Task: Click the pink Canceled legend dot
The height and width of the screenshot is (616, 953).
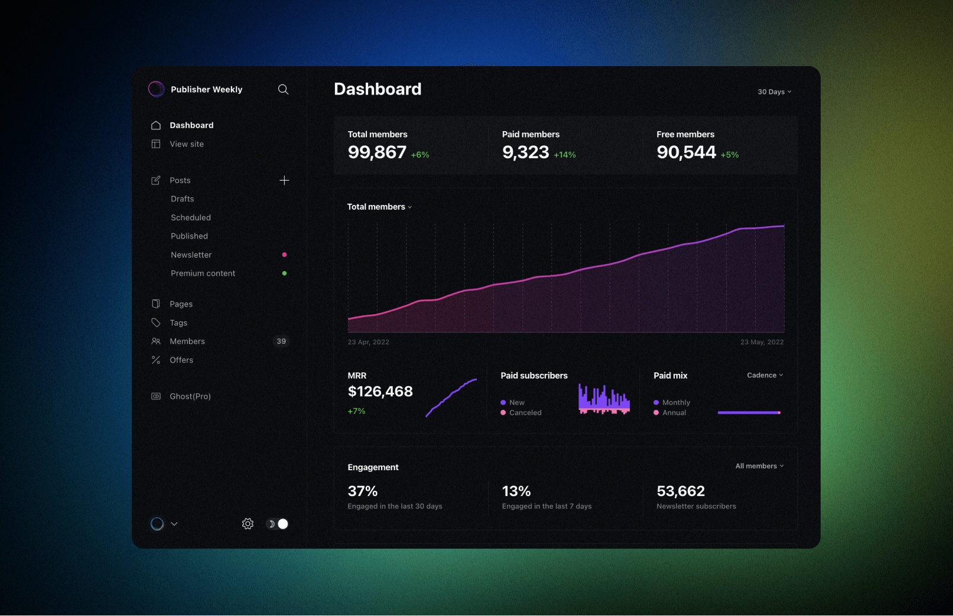Action: [x=503, y=413]
